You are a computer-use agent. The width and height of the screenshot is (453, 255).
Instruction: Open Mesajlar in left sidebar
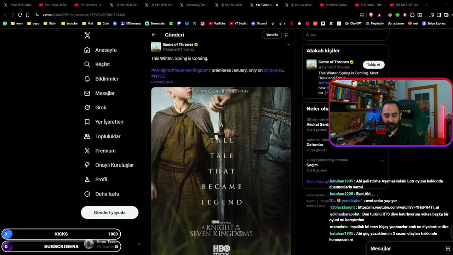click(99, 93)
